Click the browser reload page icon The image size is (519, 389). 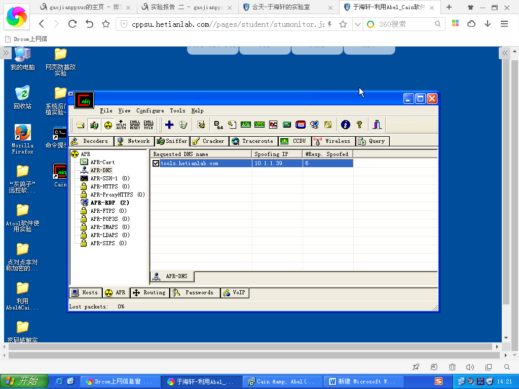72,24
